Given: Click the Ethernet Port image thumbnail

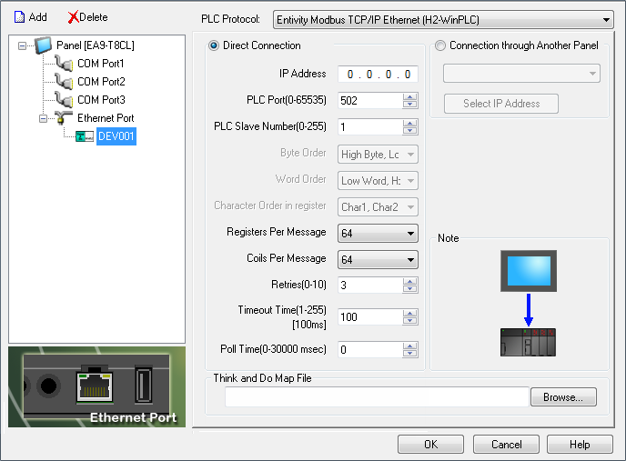Looking at the screenshot, I should click(x=96, y=386).
